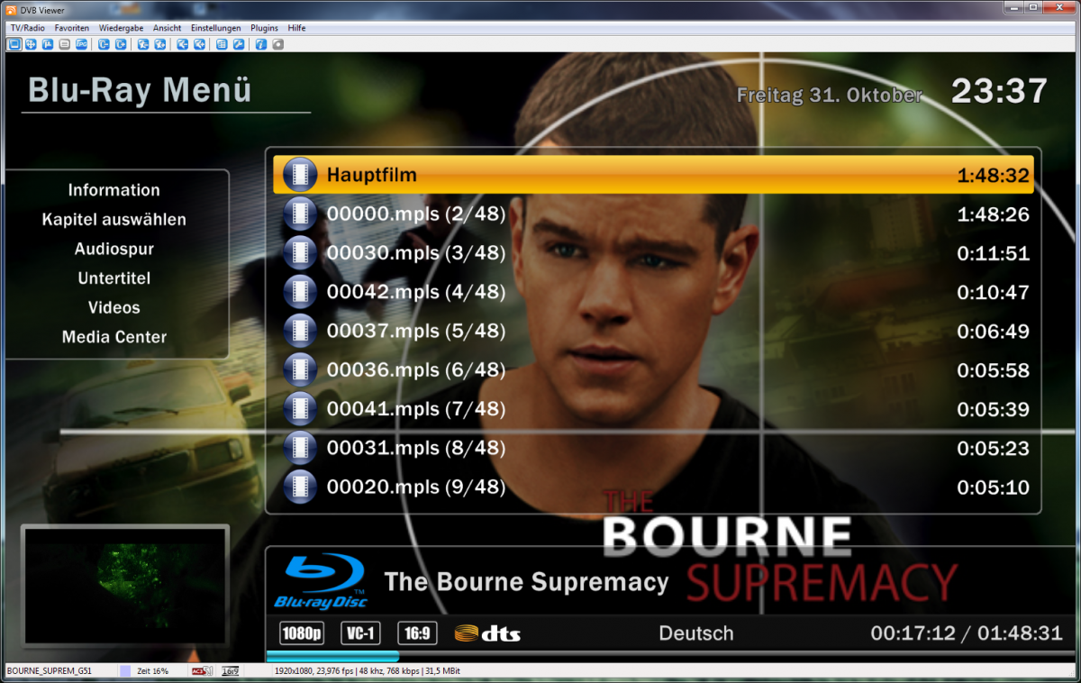Click the channel minus toolbar icon

(x=104, y=44)
